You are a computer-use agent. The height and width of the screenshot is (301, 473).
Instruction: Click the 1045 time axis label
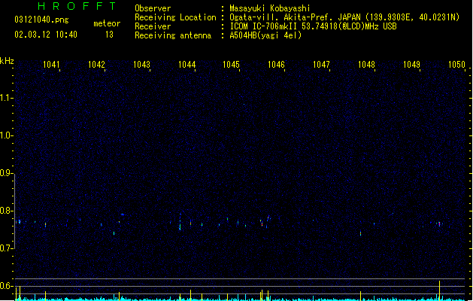tap(231, 65)
